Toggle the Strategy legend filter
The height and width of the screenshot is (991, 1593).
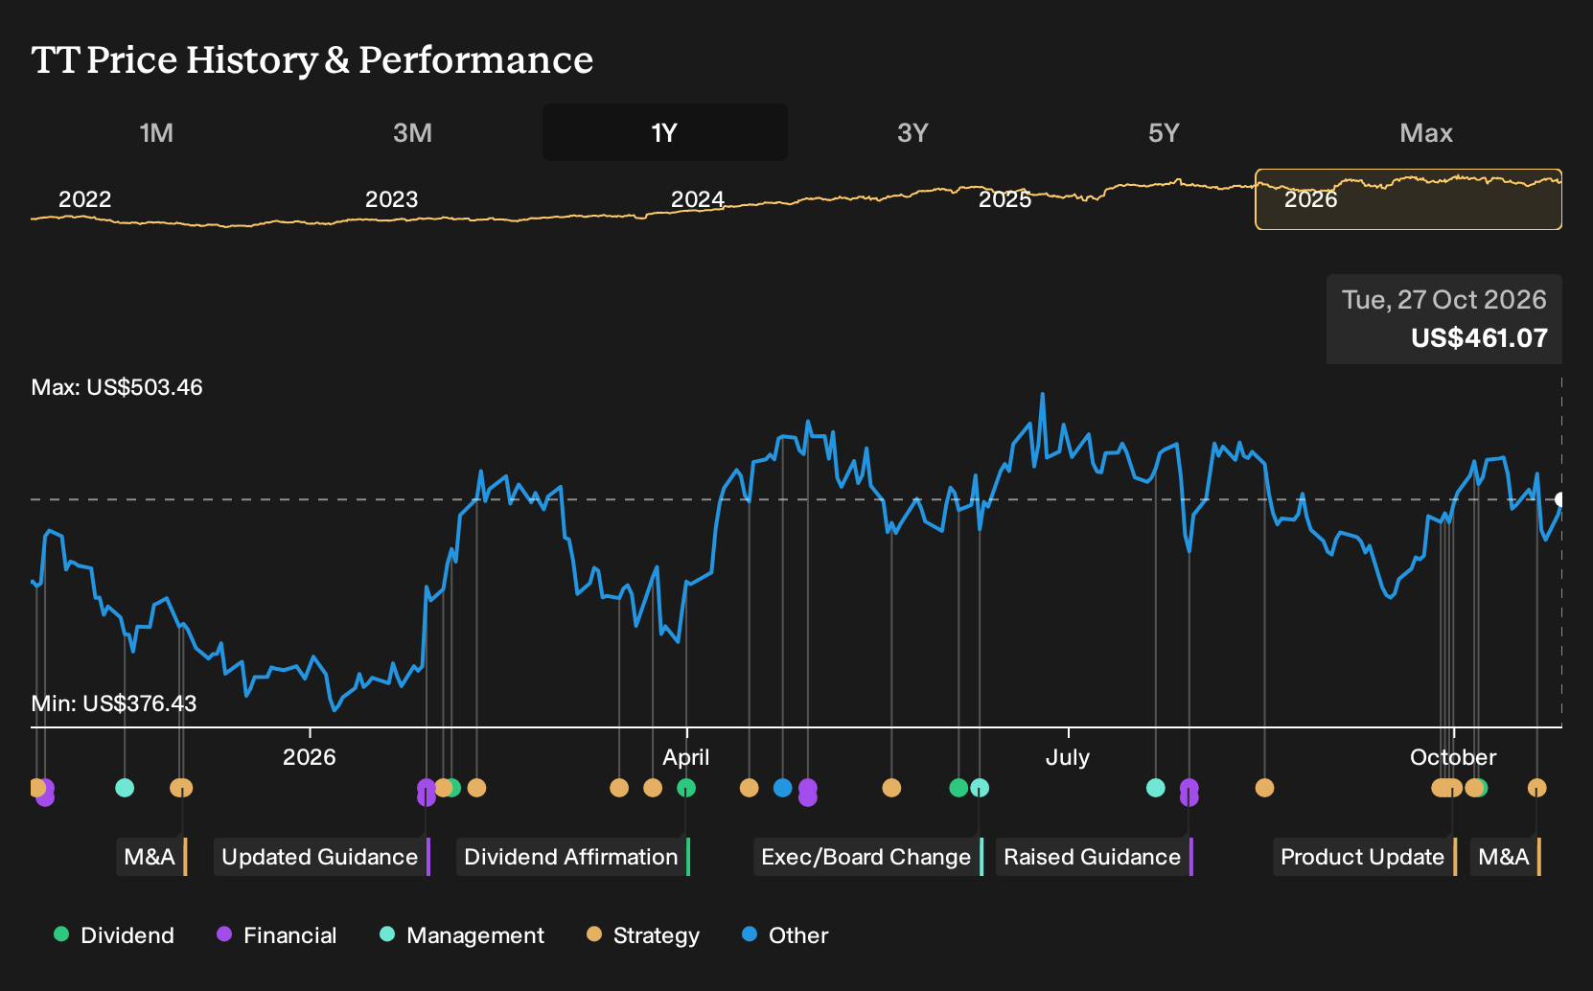(x=643, y=935)
